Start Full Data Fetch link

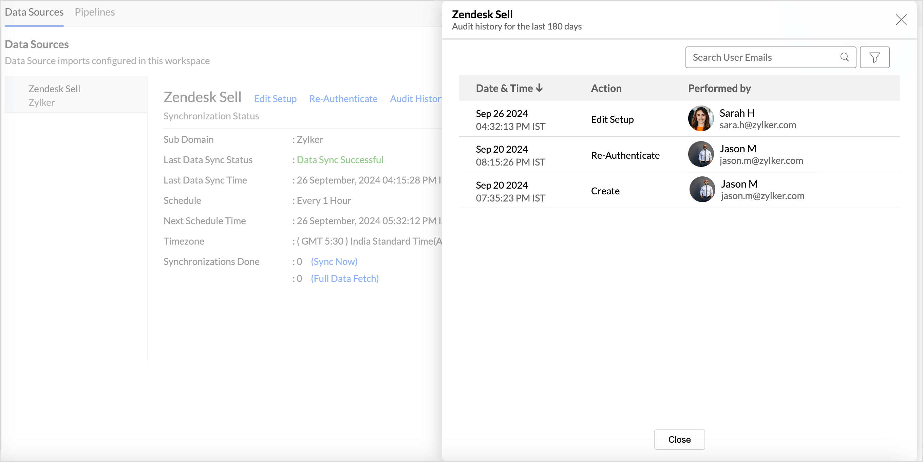pyautogui.click(x=344, y=278)
